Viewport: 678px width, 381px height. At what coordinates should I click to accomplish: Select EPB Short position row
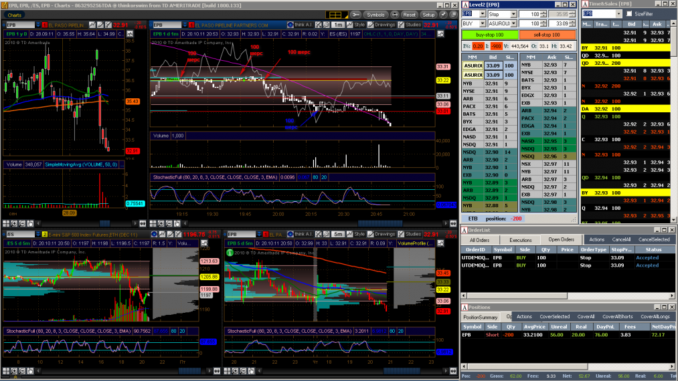pyautogui.click(x=568, y=335)
